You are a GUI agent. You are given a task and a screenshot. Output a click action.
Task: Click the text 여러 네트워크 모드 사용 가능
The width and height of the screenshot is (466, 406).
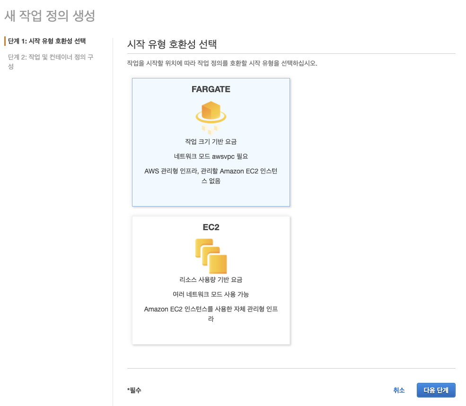click(x=211, y=294)
